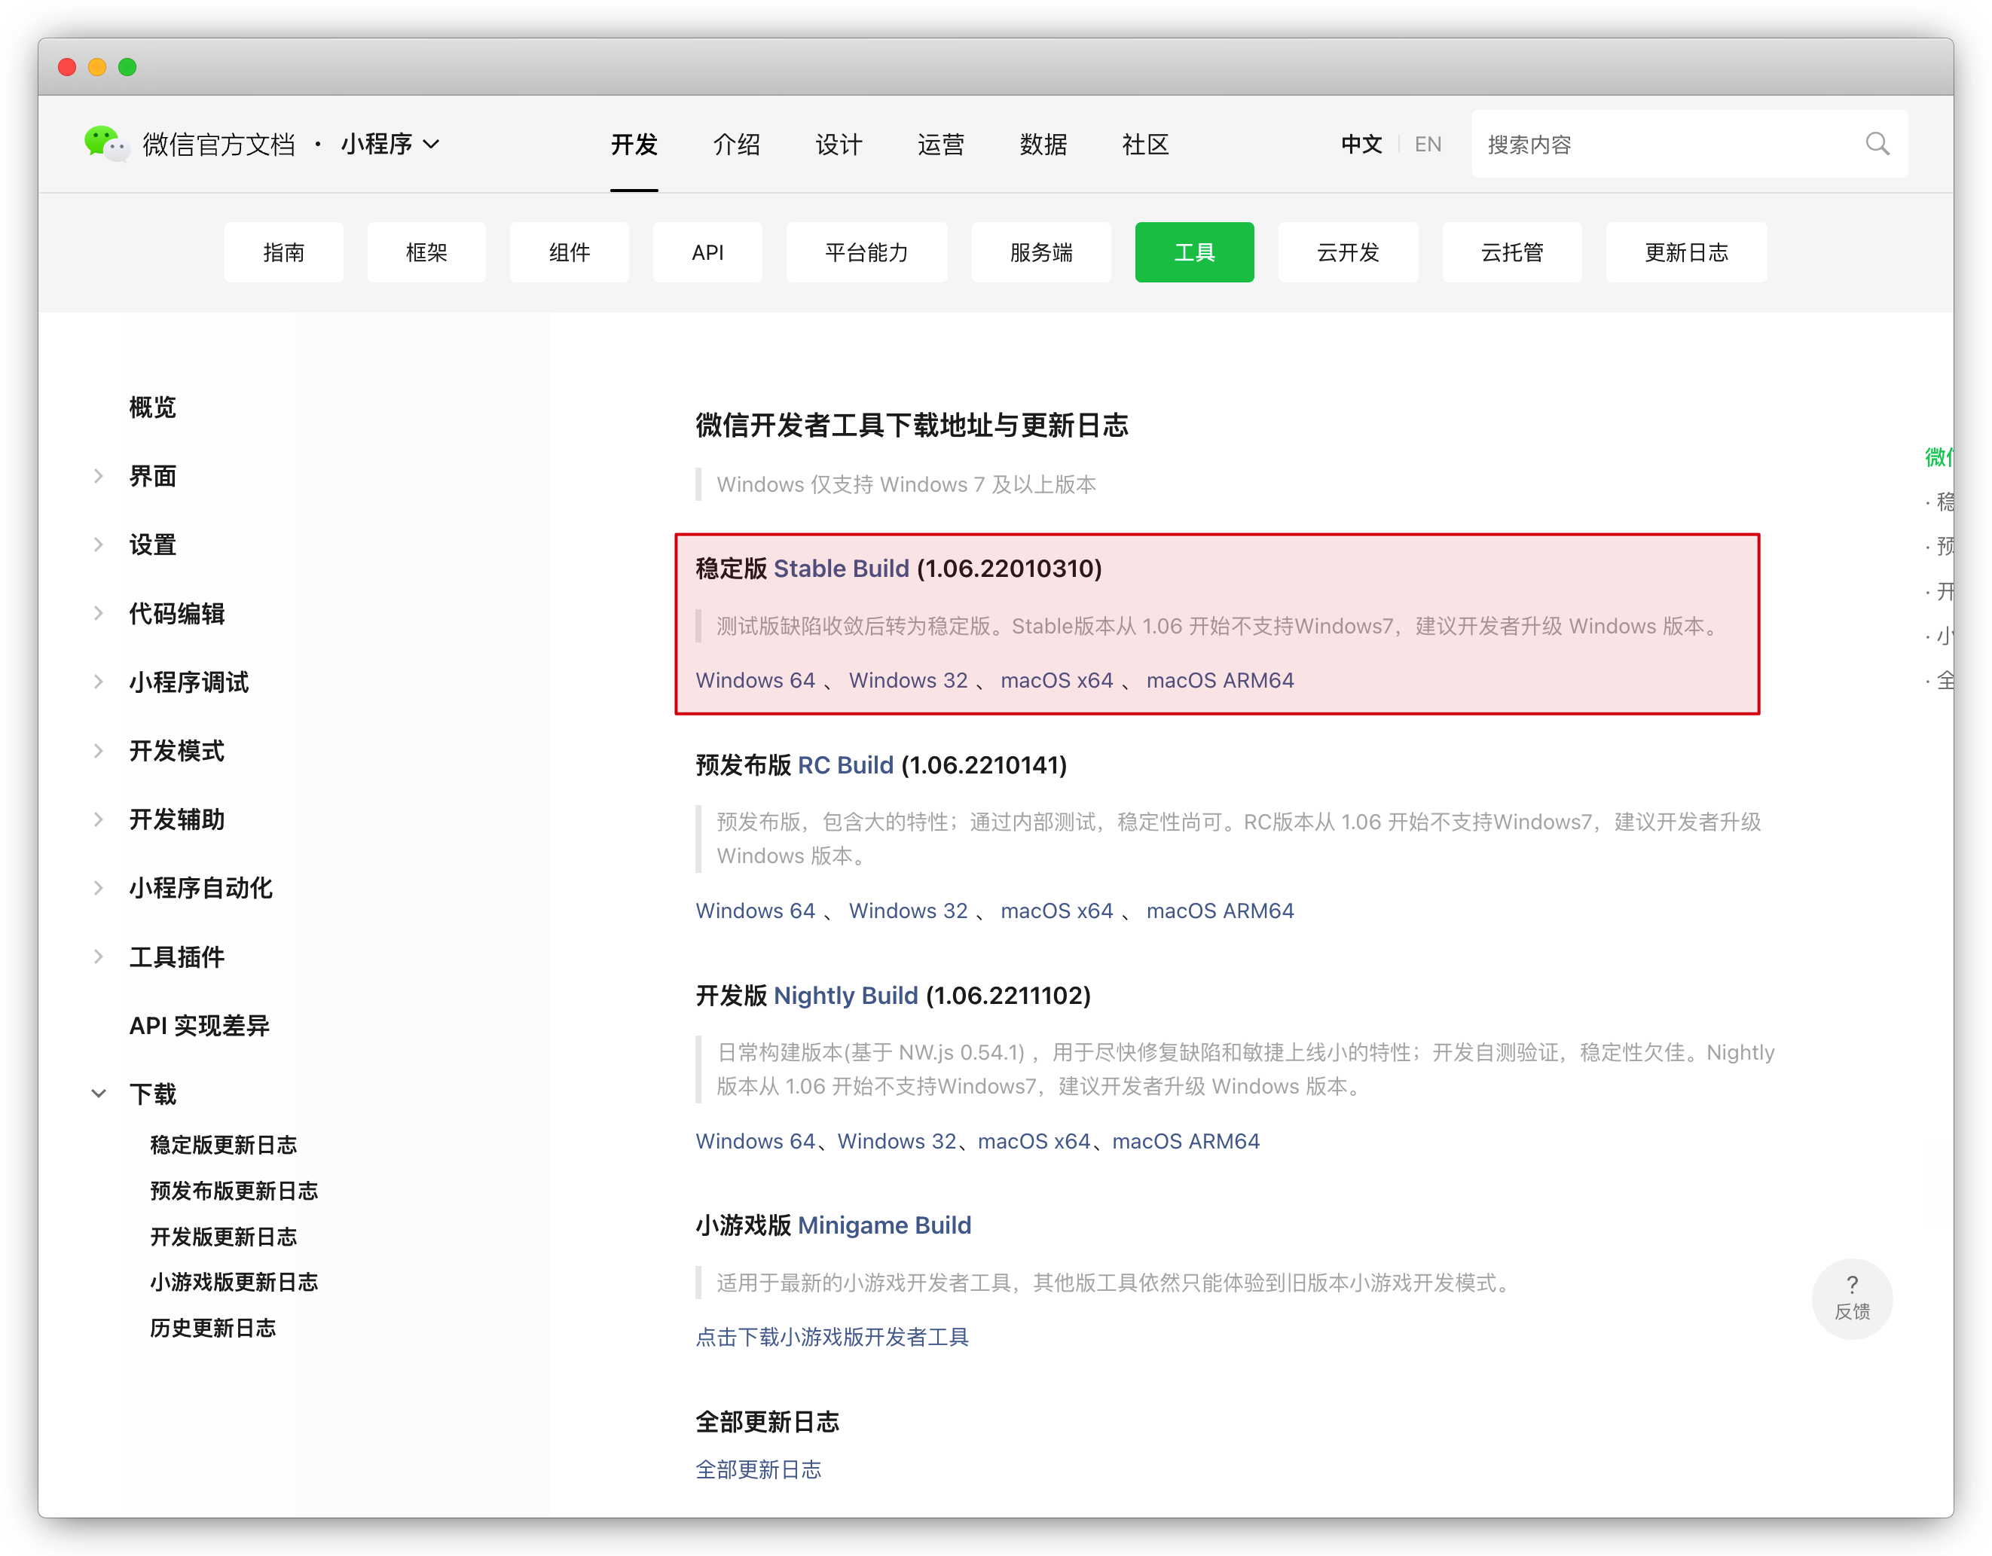The height and width of the screenshot is (1556, 1992).
Task: Expand the 小程序调试 sidebar section
Action: point(99,682)
